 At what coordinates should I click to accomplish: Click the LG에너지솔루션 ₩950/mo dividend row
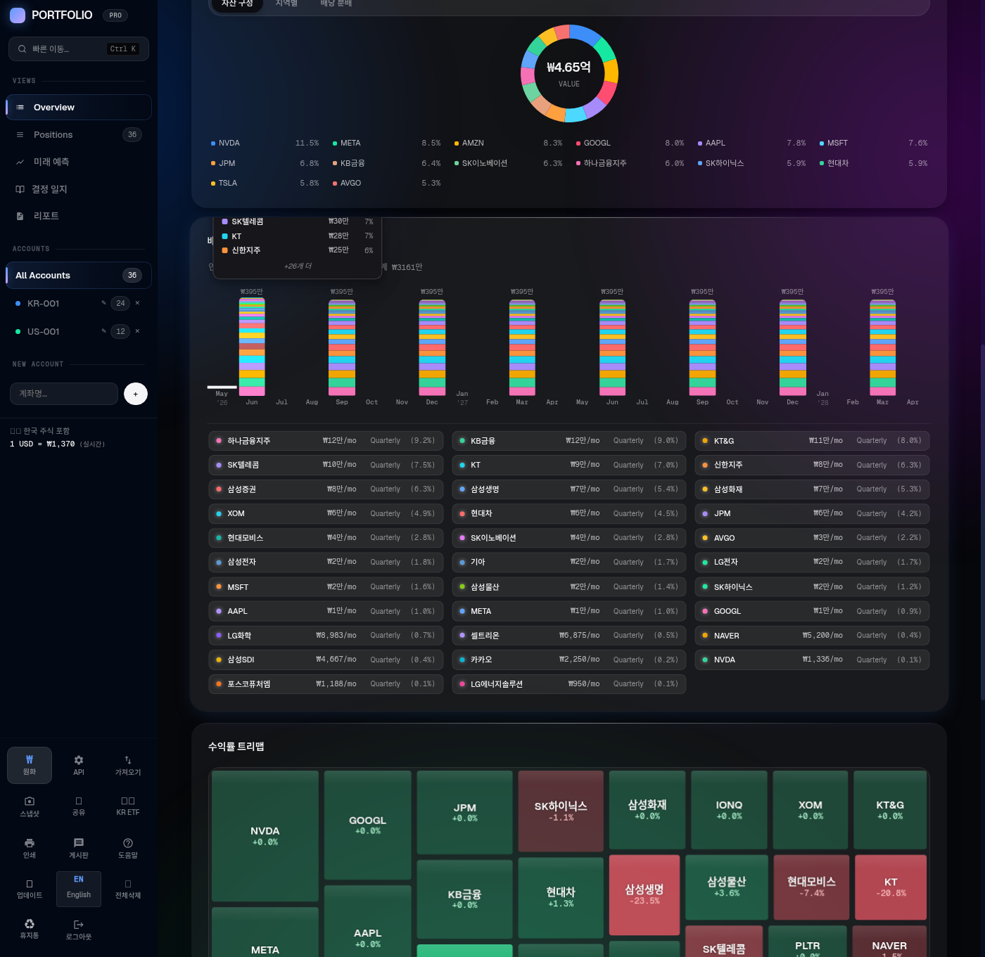(x=569, y=684)
